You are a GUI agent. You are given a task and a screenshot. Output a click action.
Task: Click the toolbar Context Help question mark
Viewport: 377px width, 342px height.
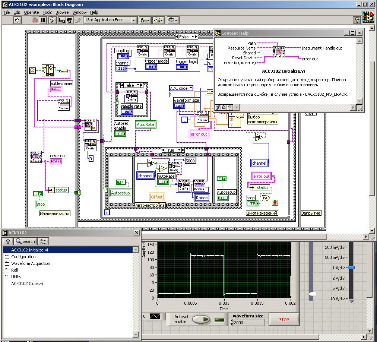point(357,20)
